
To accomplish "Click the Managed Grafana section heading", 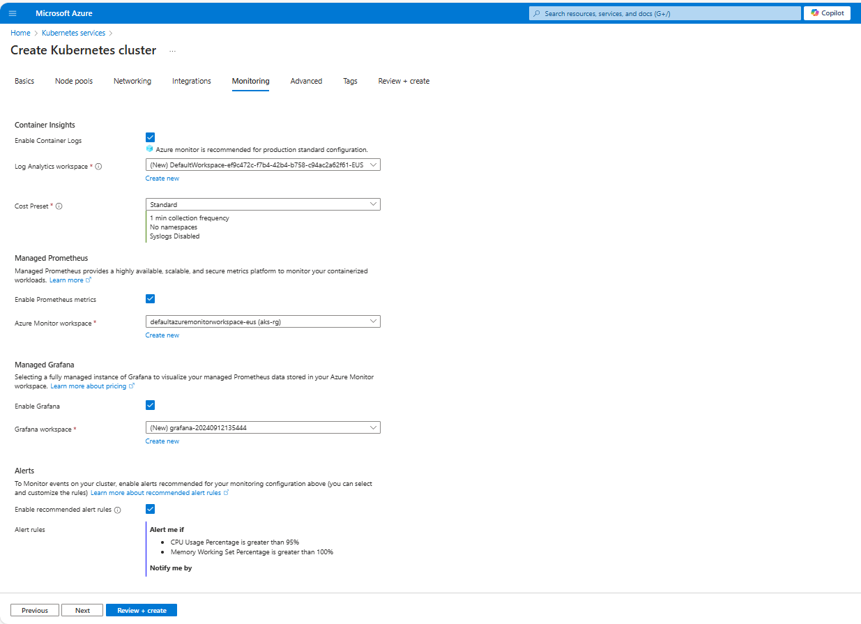I will [x=45, y=365].
